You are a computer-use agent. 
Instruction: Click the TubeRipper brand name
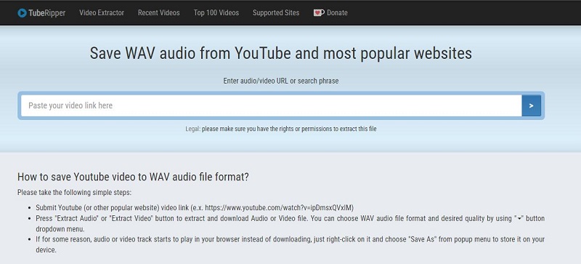pyautogui.click(x=46, y=13)
